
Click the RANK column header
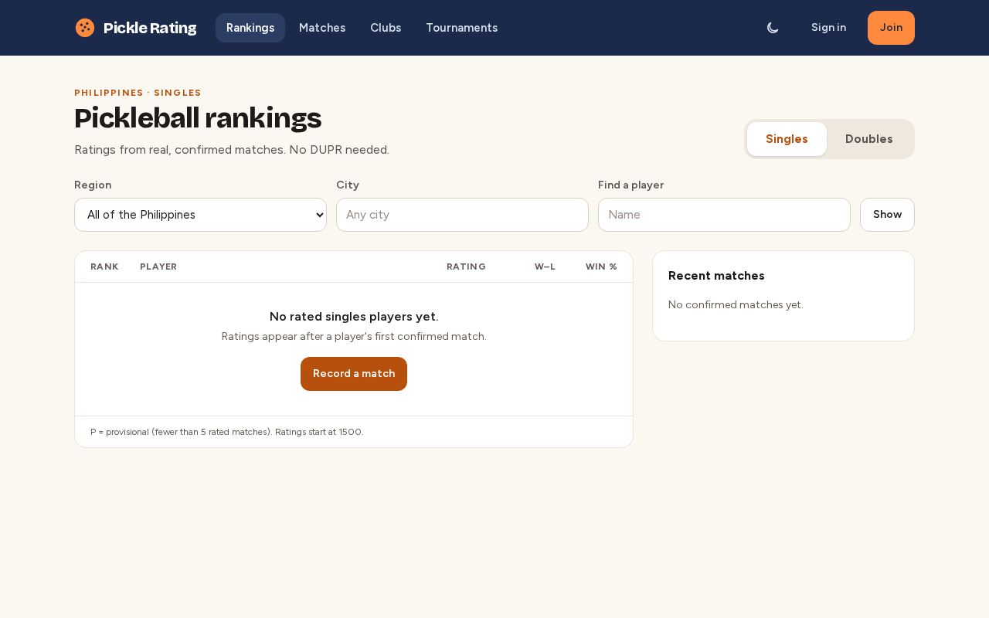pos(104,267)
